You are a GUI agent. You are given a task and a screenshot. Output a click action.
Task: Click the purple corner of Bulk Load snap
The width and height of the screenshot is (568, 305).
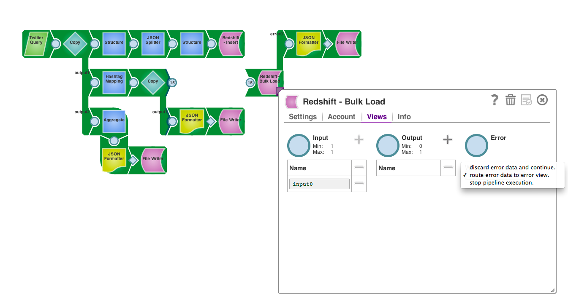(x=280, y=91)
